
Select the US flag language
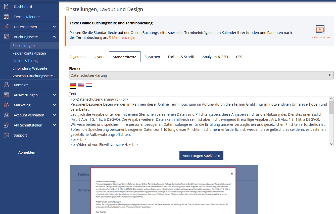[x=81, y=85]
